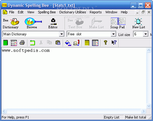Open the View menu
This screenshot has height=121, width=153.
point(31,12)
